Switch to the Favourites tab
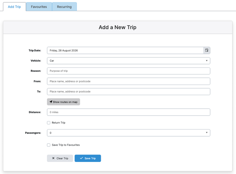The width and height of the screenshot is (236, 174). pos(39,7)
